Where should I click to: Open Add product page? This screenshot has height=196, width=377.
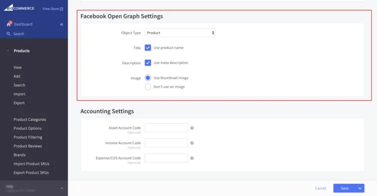pyautogui.click(x=17, y=76)
